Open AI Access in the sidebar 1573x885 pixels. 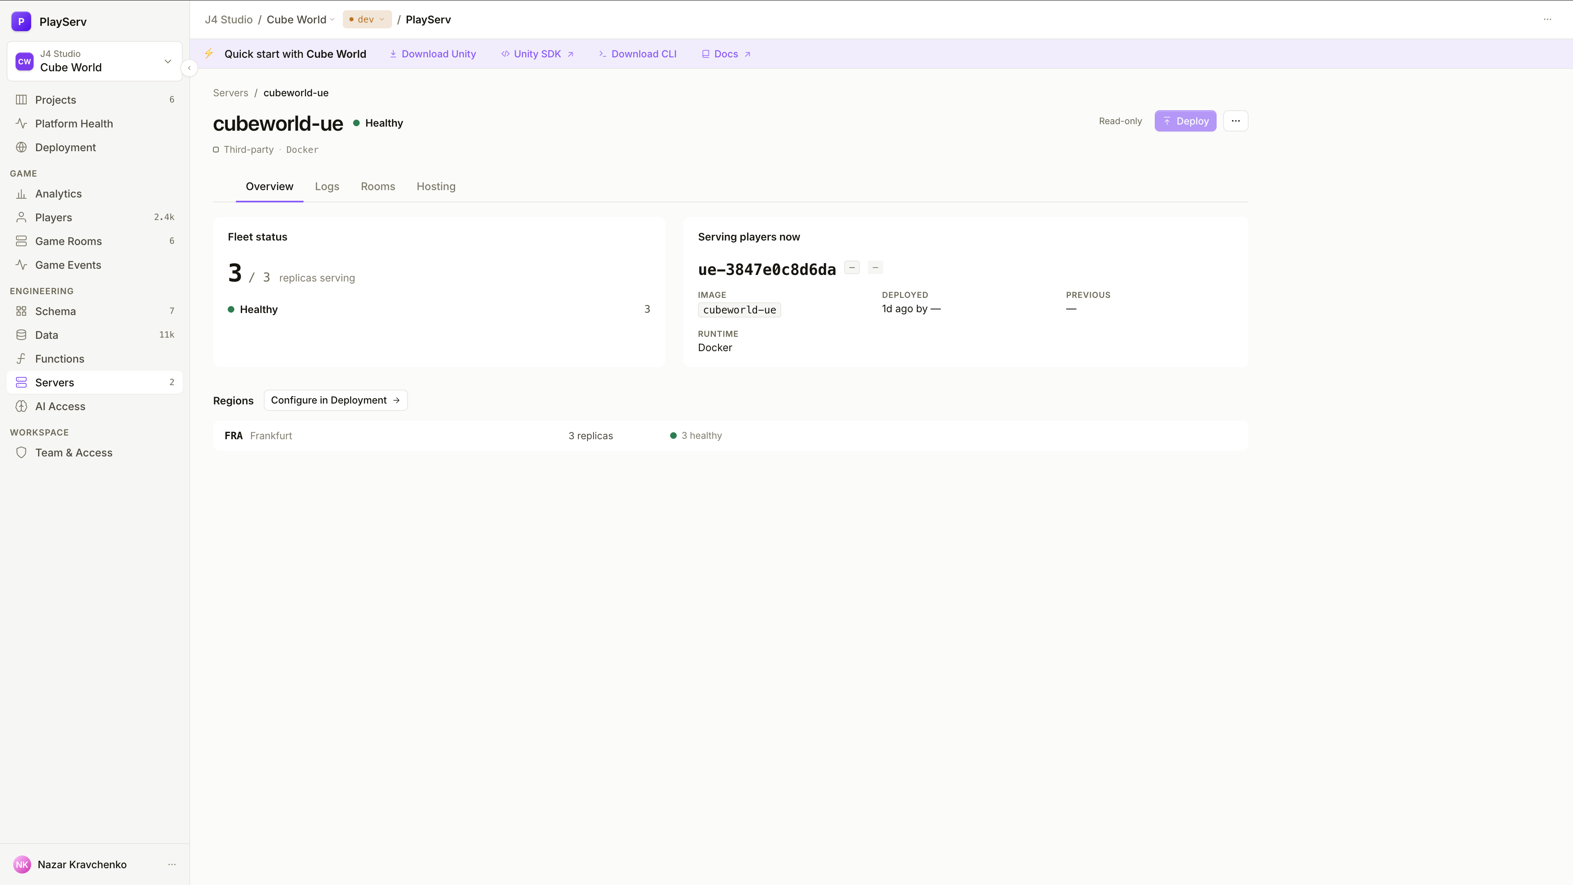(95, 406)
